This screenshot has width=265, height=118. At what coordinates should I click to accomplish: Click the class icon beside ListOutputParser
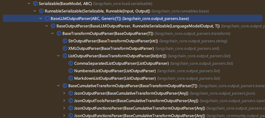[65, 56]
